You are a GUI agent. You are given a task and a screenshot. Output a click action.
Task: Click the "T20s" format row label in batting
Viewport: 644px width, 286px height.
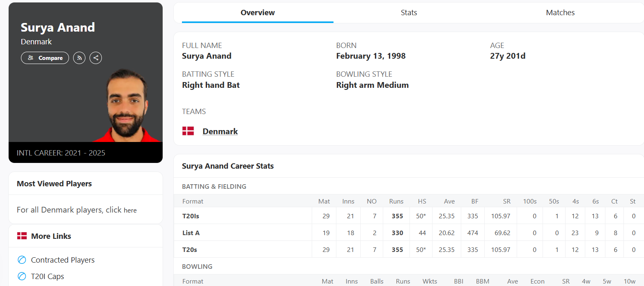[x=190, y=249]
